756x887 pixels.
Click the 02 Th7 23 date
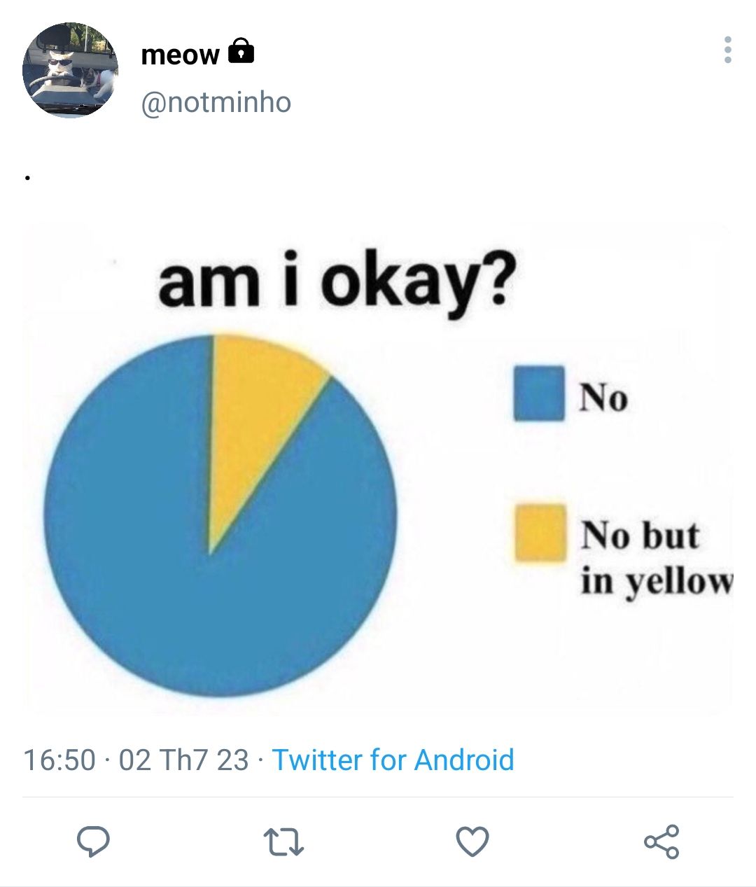(x=183, y=760)
